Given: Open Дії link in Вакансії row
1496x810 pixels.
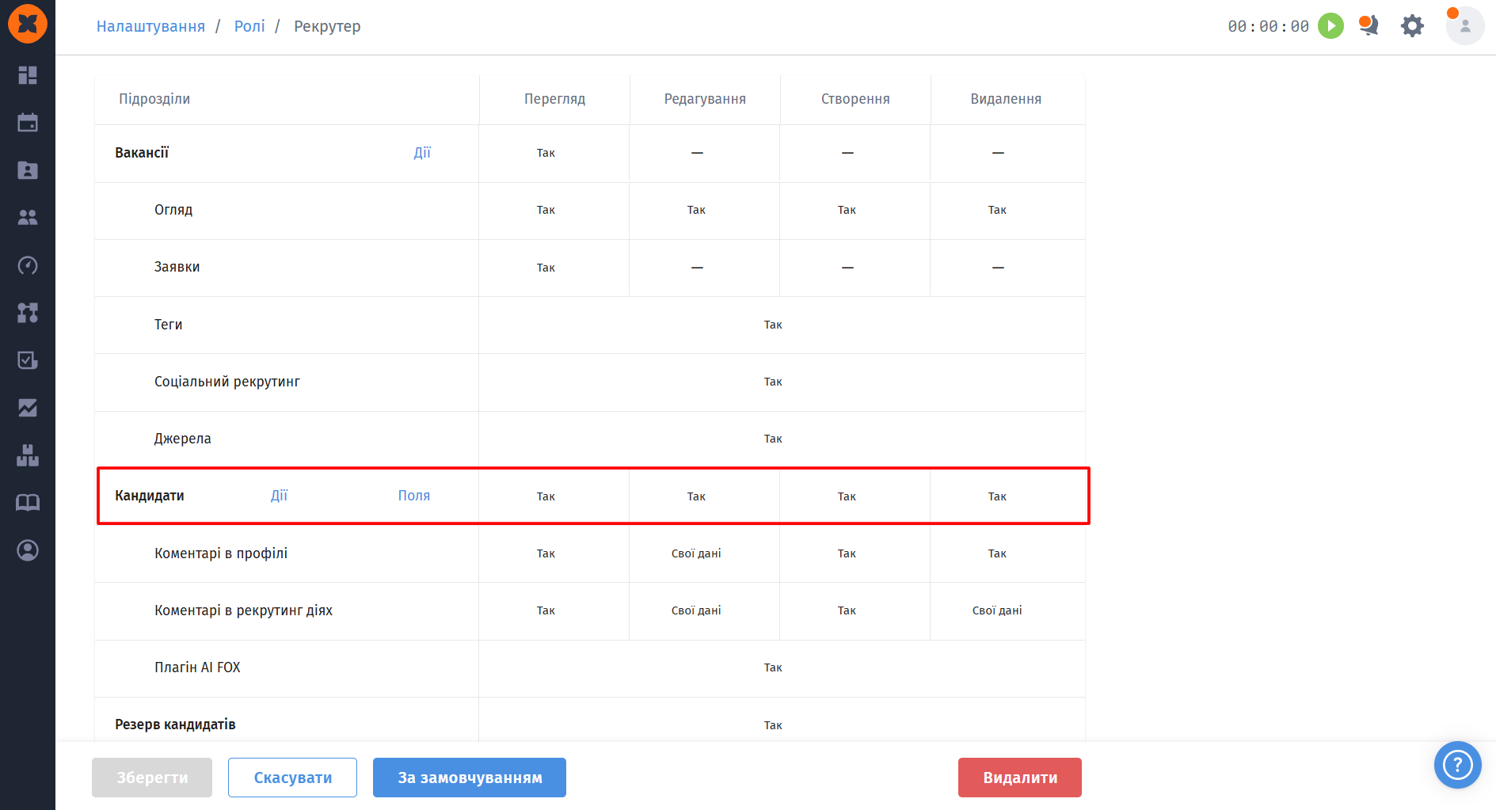Looking at the screenshot, I should (422, 153).
